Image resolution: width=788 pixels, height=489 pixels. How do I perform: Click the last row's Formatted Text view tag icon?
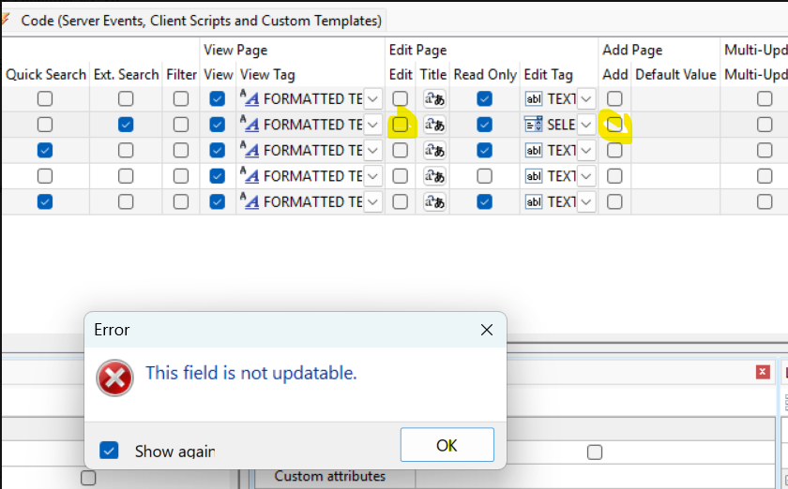(x=250, y=201)
